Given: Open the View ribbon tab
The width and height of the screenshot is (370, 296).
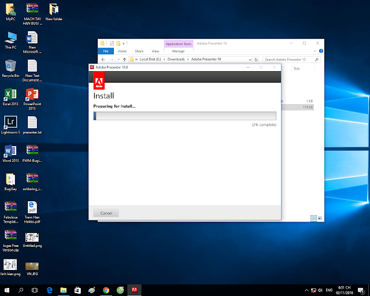Looking at the screenshot, I should (156, 51).
